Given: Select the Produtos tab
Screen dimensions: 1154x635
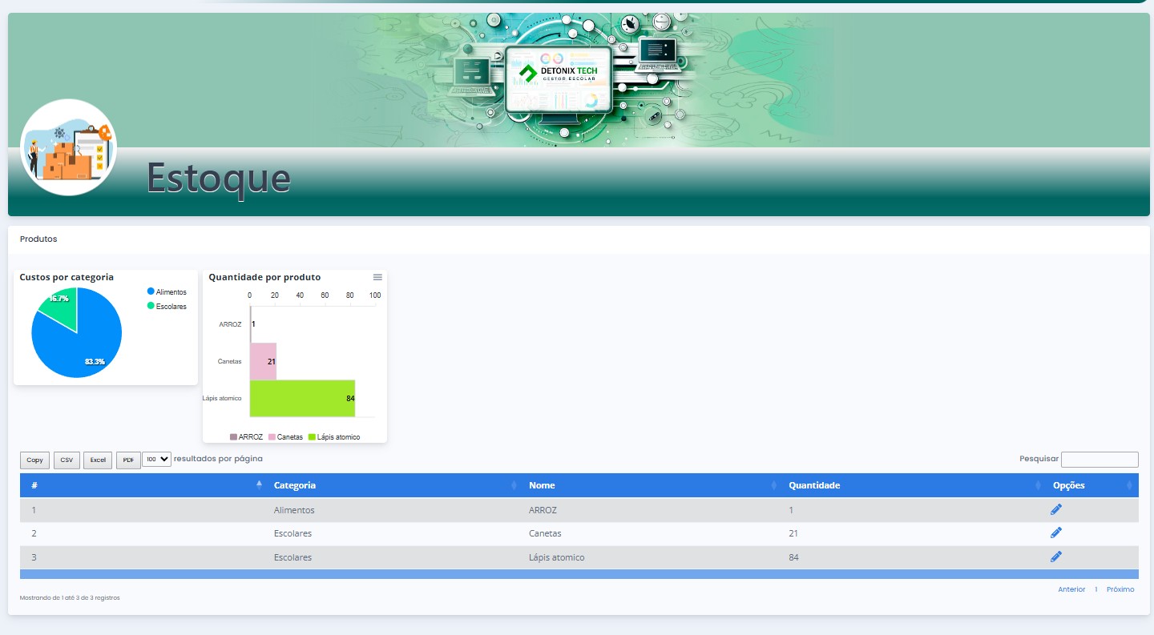Looking at the screenshot, I should click(38, 239).
